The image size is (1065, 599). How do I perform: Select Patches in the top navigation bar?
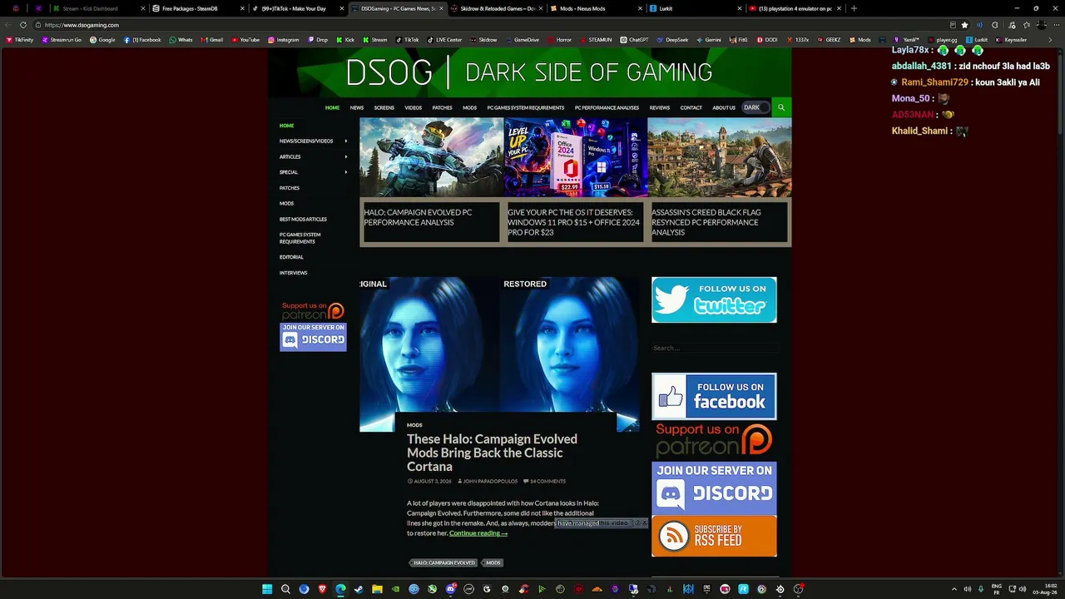click(x=443, y=107)
